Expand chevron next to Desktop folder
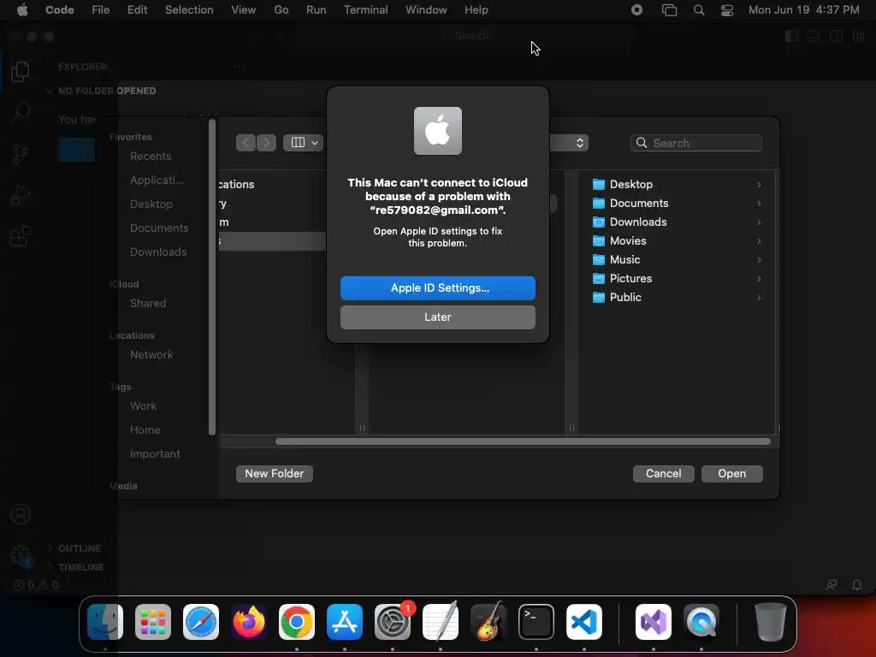876x657 pixels. pyautogui.click(x=759, y=185)
